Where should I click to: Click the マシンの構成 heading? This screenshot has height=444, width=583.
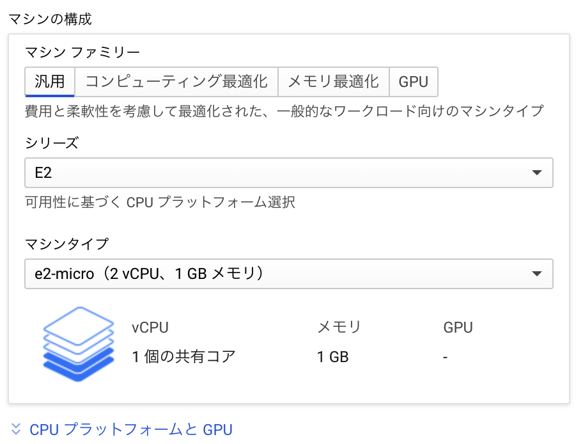(x=49, y=19)
